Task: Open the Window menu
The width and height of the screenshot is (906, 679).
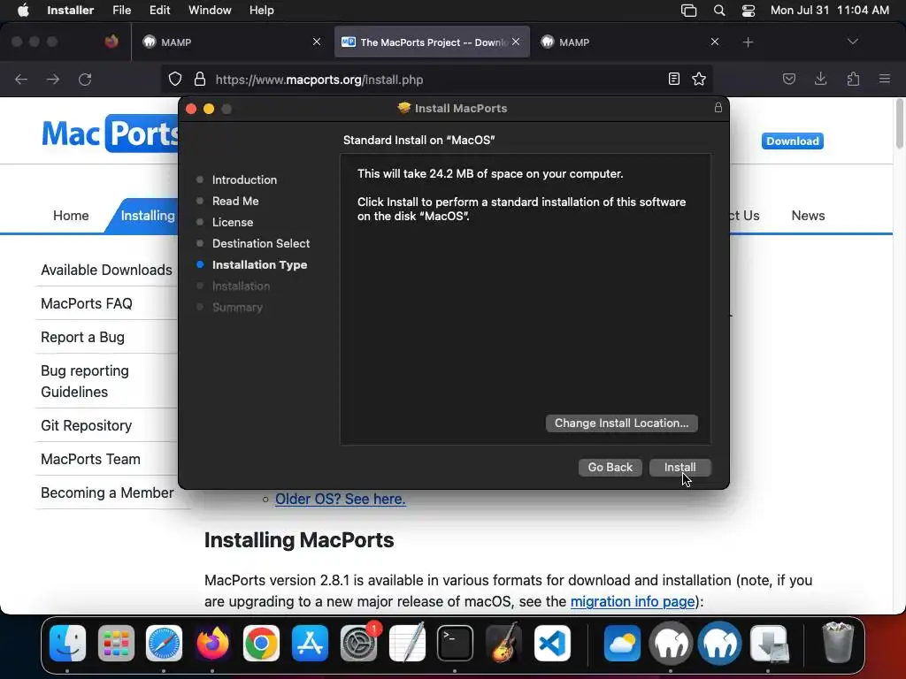Action: click(x=210, y=11)
